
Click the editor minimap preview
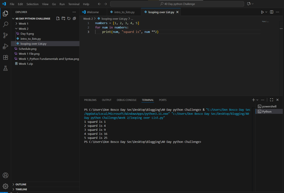(x=265, y=22)
